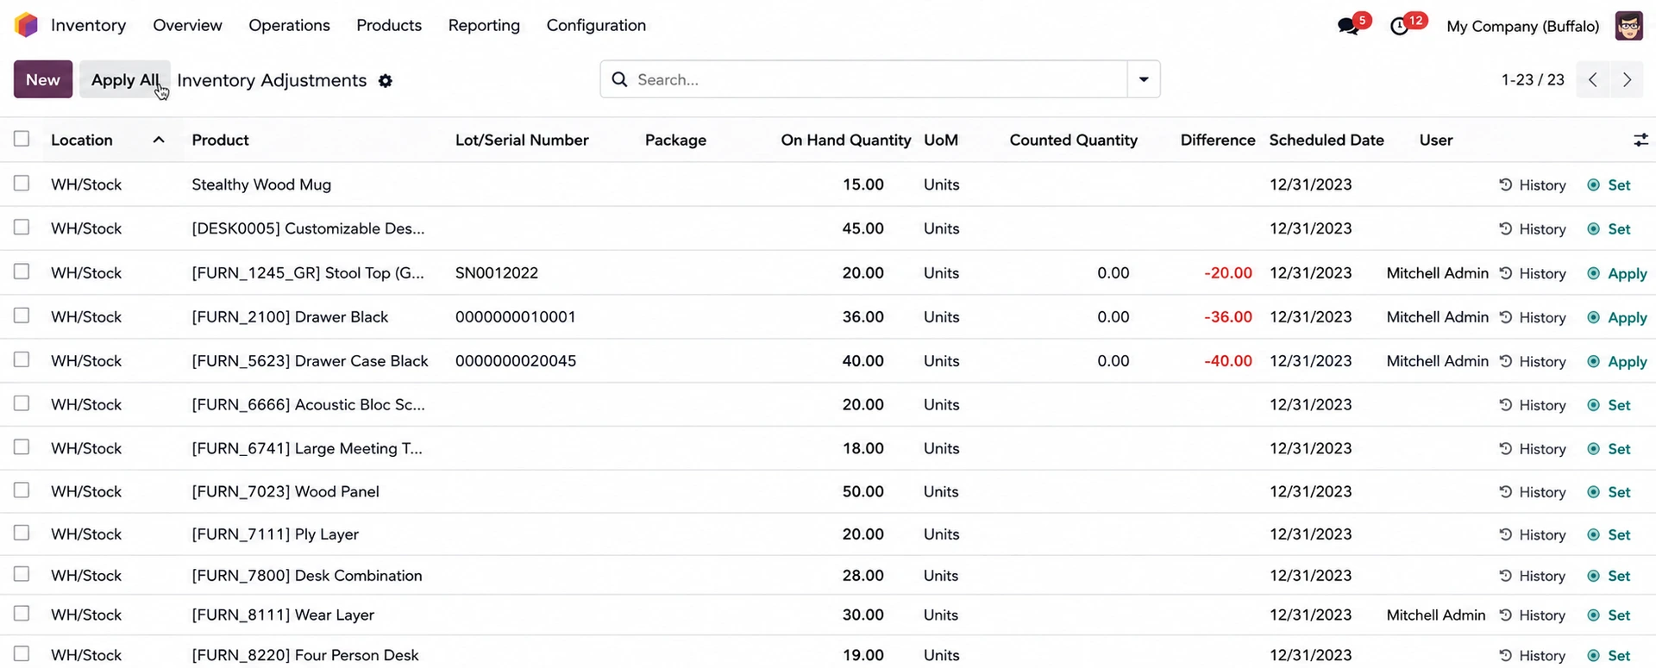Apply adjustment for Drawer Case Black row
The image size is (1656, 668).
point(1617,361)
